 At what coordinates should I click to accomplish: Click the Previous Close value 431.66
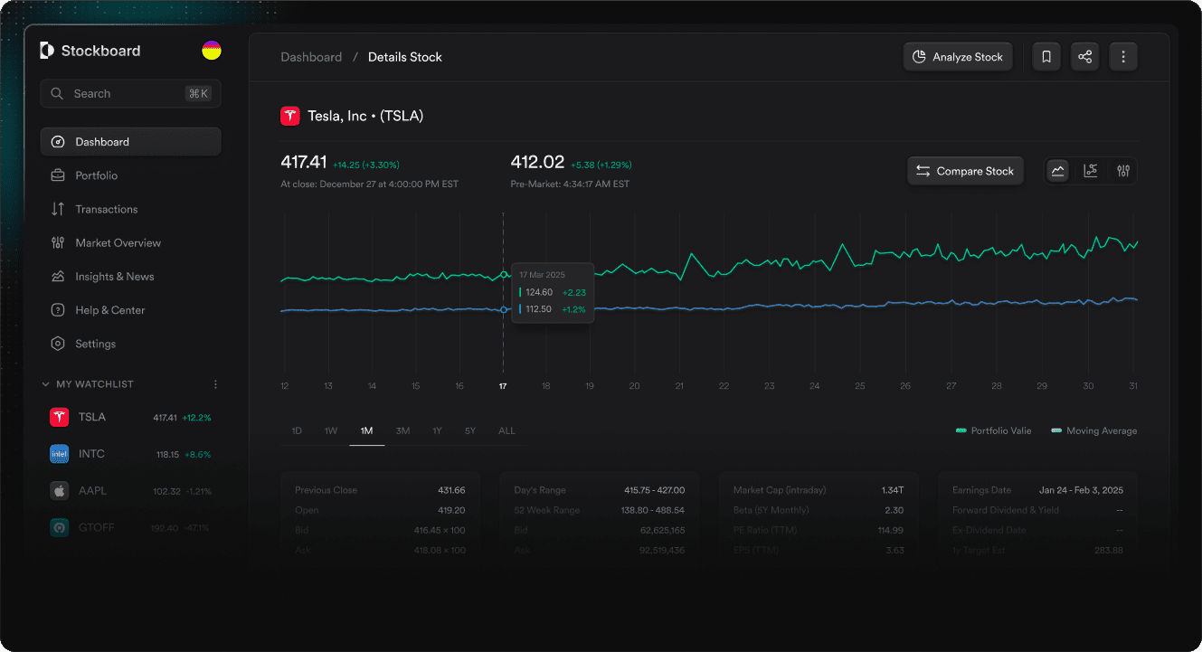coord(451,490)
